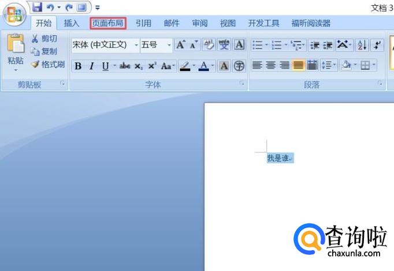The width and height of the screenshot is (394, 271).
Task: Toggle strikethrough formatting
Action: pos(125,66)
